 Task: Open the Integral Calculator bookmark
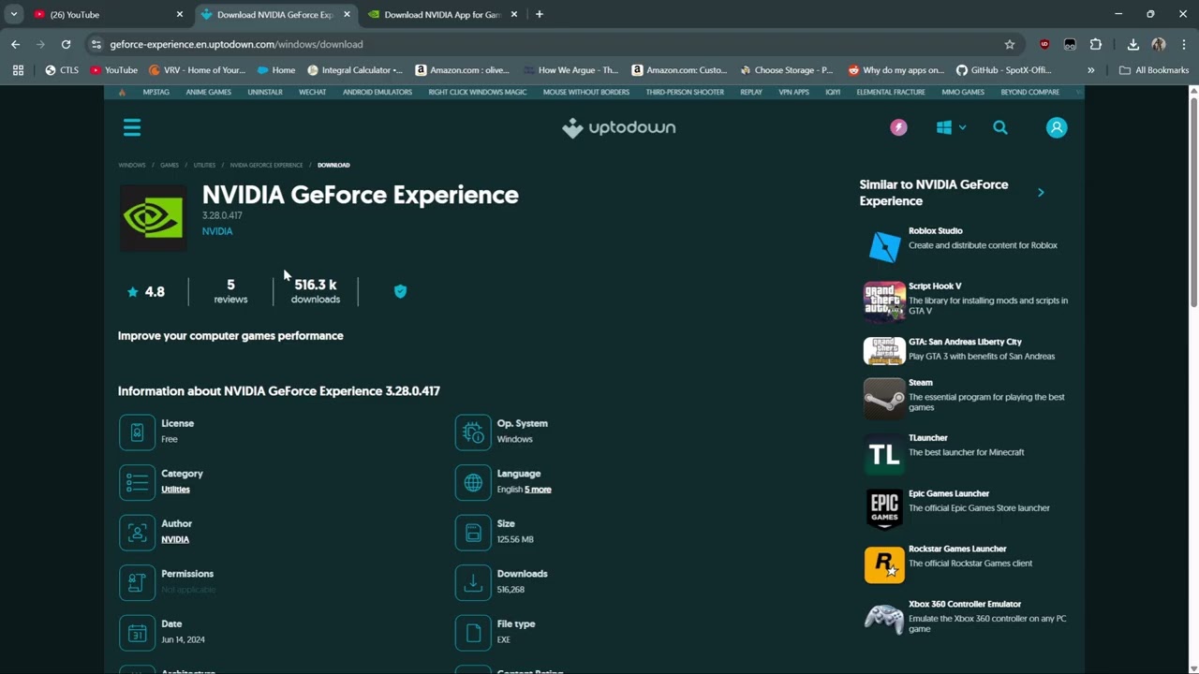(355, 70)
